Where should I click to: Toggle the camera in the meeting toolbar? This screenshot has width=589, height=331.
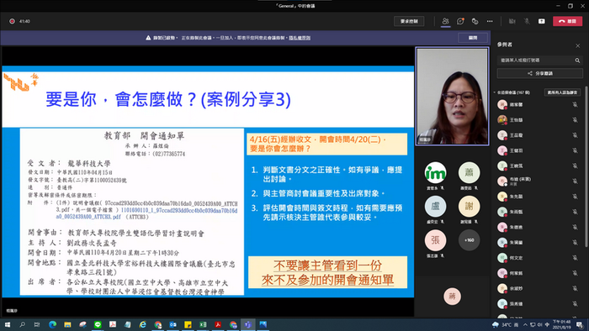(512, 21)
